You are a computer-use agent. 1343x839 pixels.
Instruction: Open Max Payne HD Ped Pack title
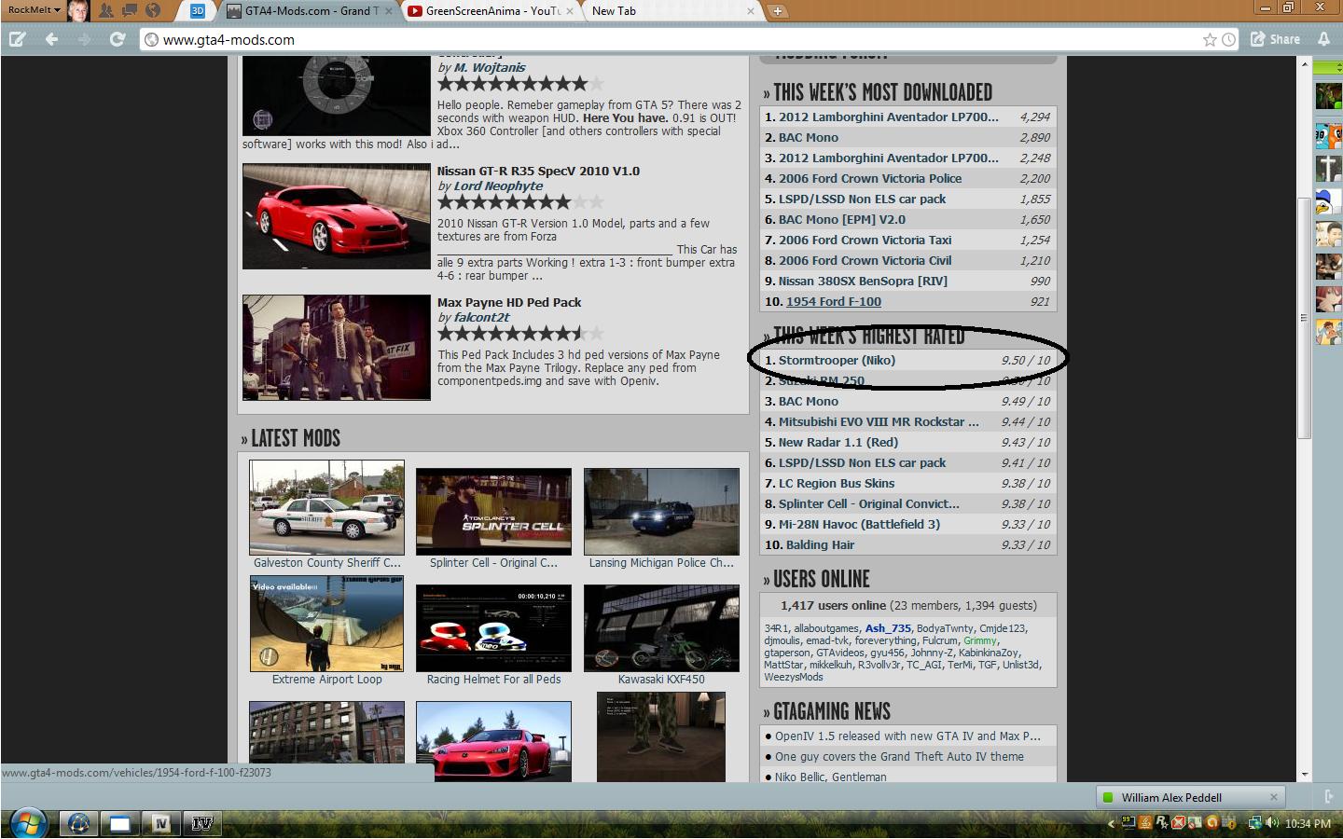click(509, 302)
